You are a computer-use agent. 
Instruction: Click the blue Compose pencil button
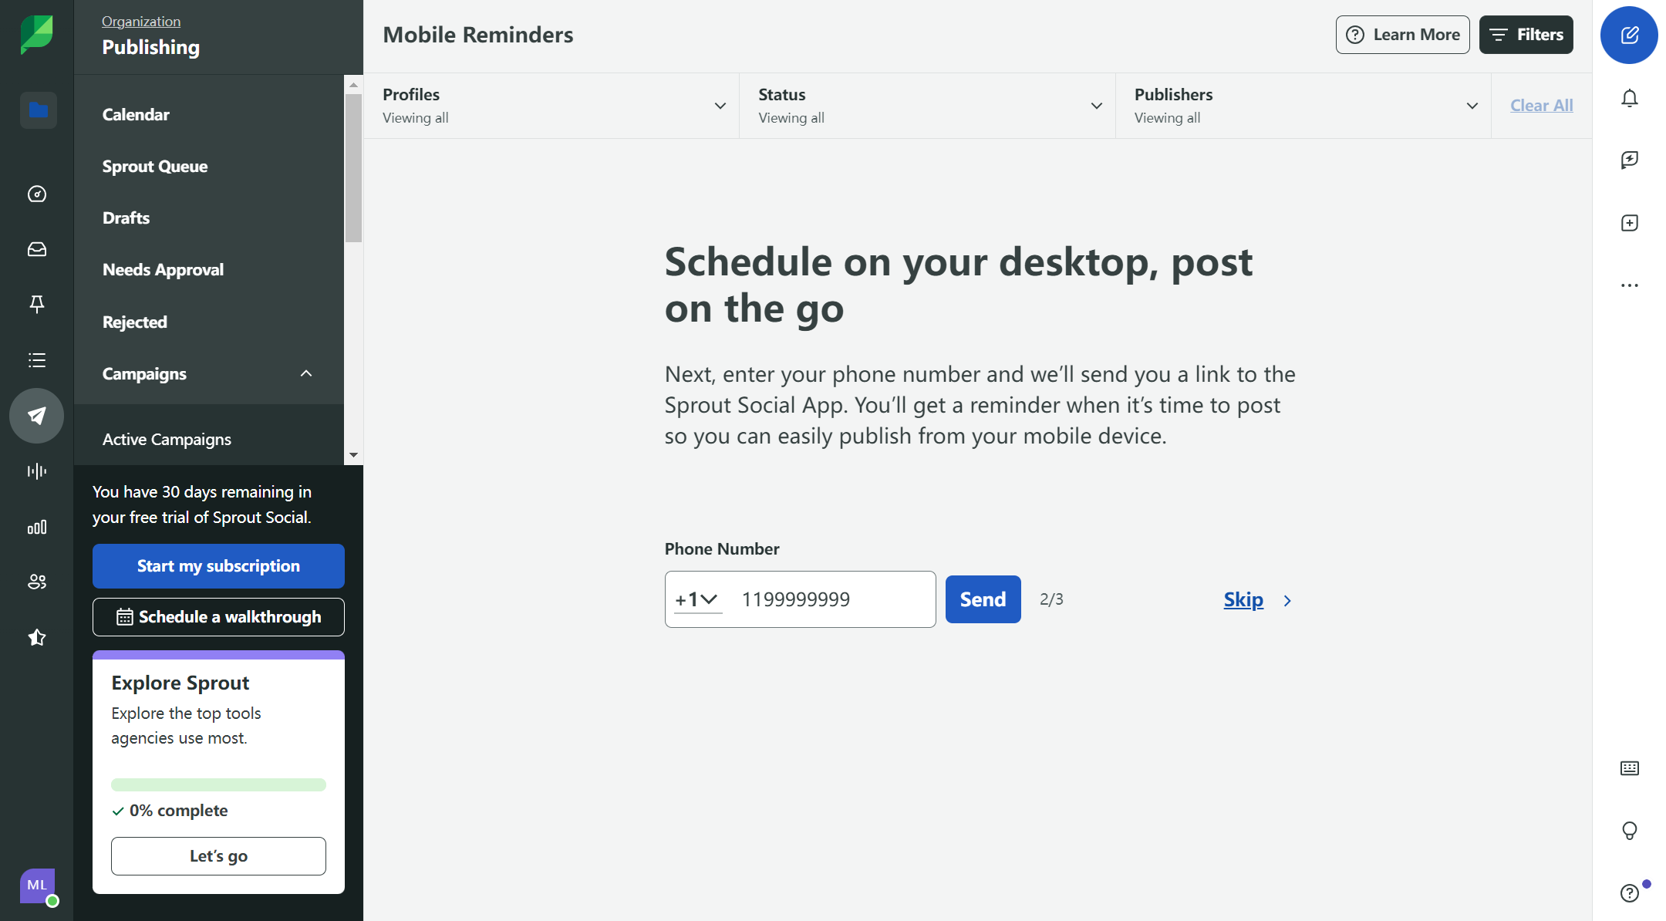pyautogui.click(x=1629, y=35)
